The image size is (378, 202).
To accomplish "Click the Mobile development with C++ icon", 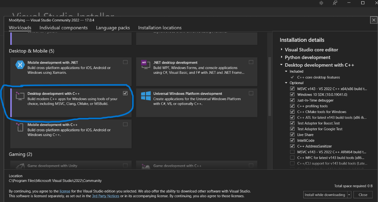I will pos(19,127).
